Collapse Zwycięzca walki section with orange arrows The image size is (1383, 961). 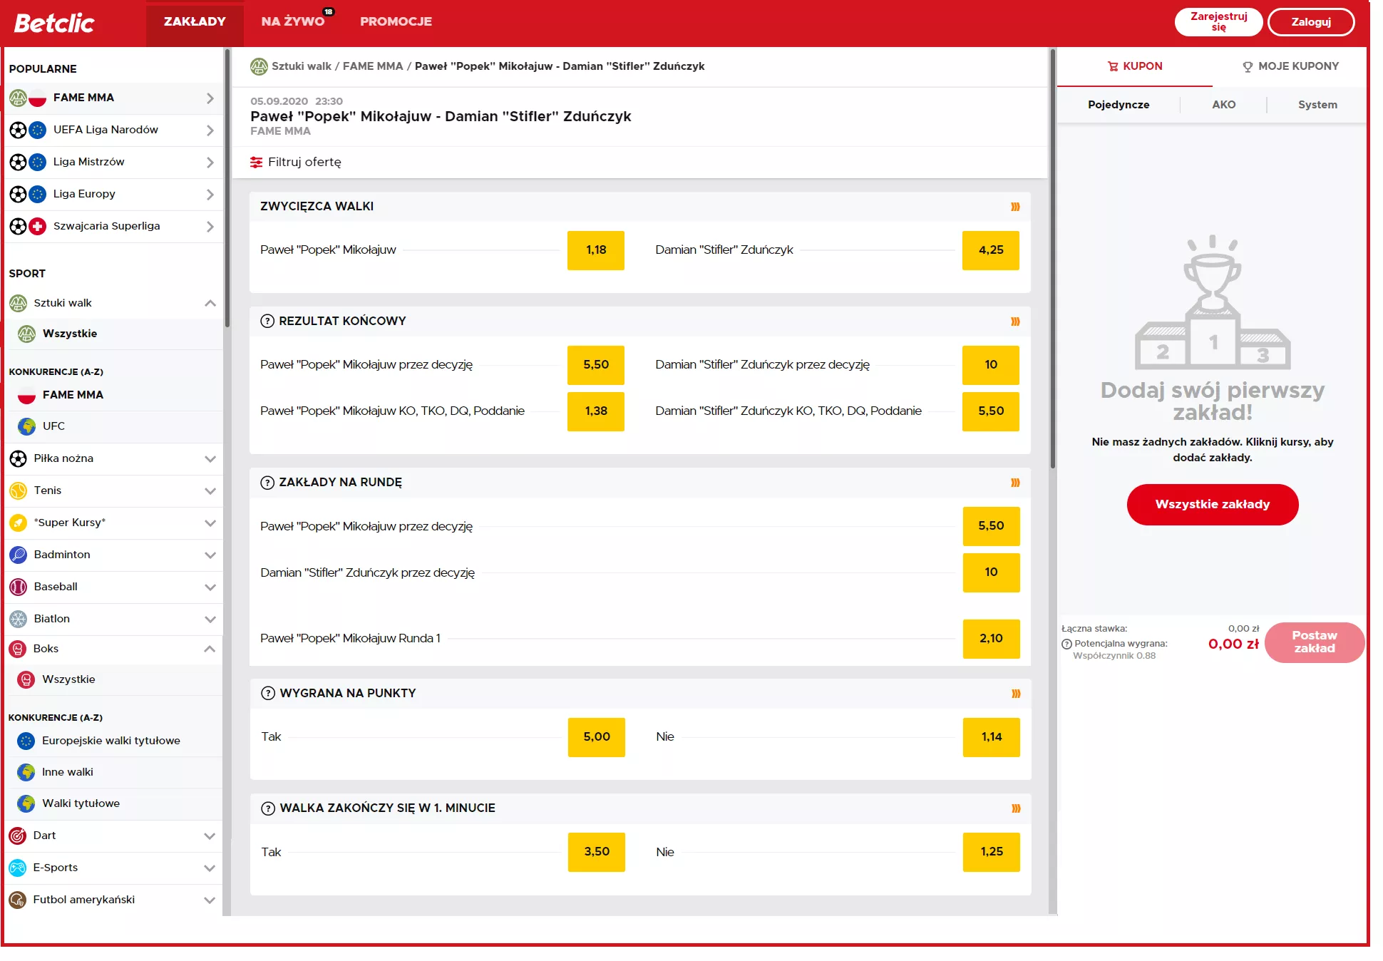(1015, 207)
